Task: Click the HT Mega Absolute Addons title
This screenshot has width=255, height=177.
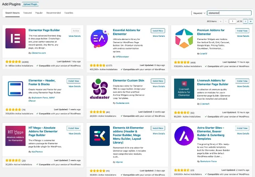Action: [43, 131]
